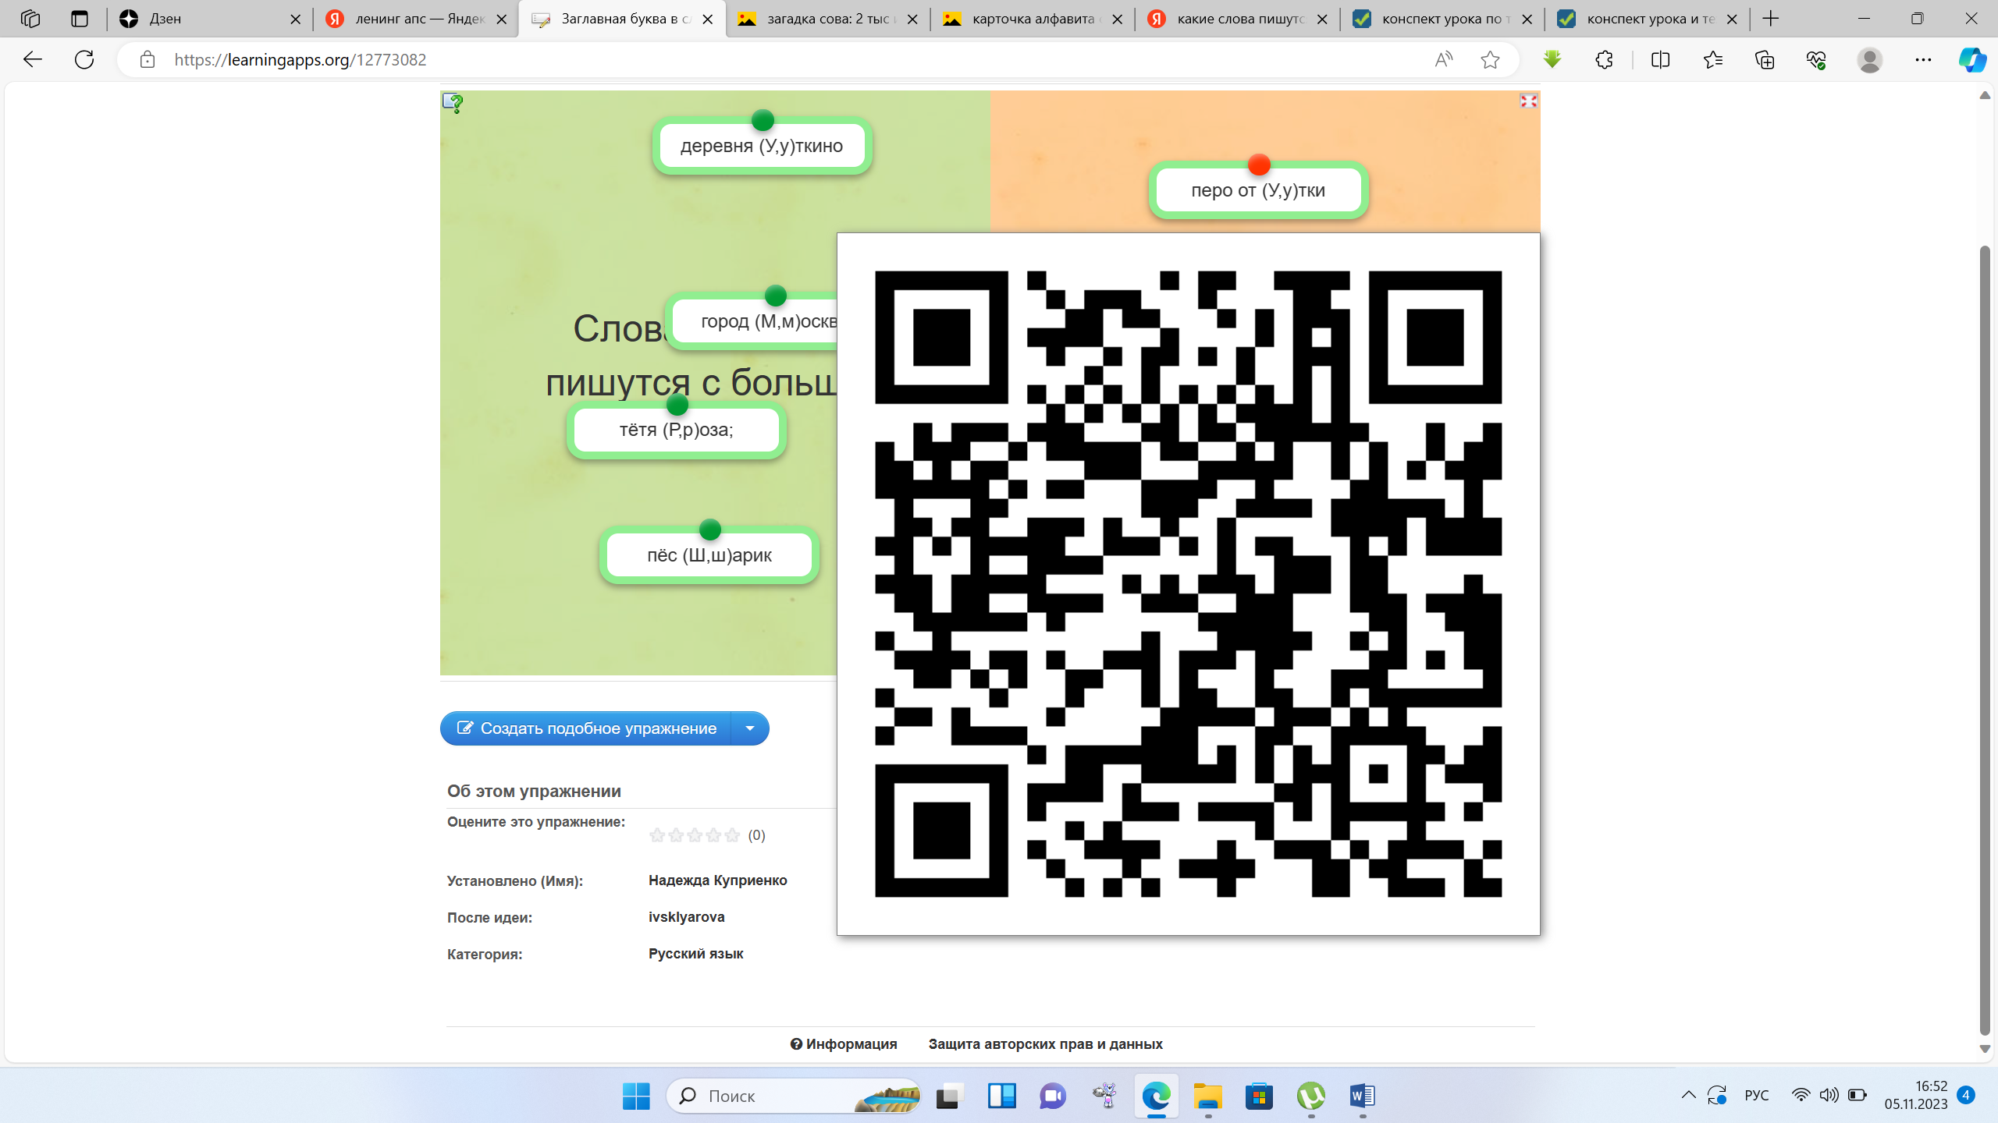The width and height of the screenshot is (1998, 1123).
Task: Open the Copilot sidebar icon
Action: pos(1972,59)
